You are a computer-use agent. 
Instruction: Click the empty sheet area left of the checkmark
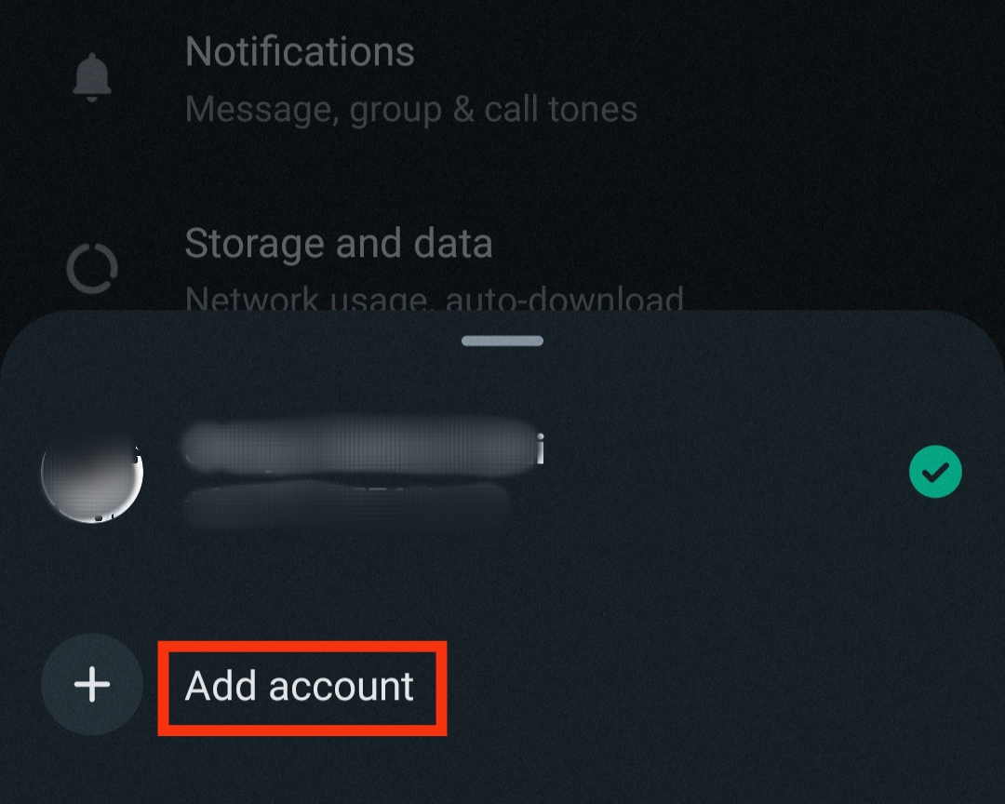tap(724, 472)
